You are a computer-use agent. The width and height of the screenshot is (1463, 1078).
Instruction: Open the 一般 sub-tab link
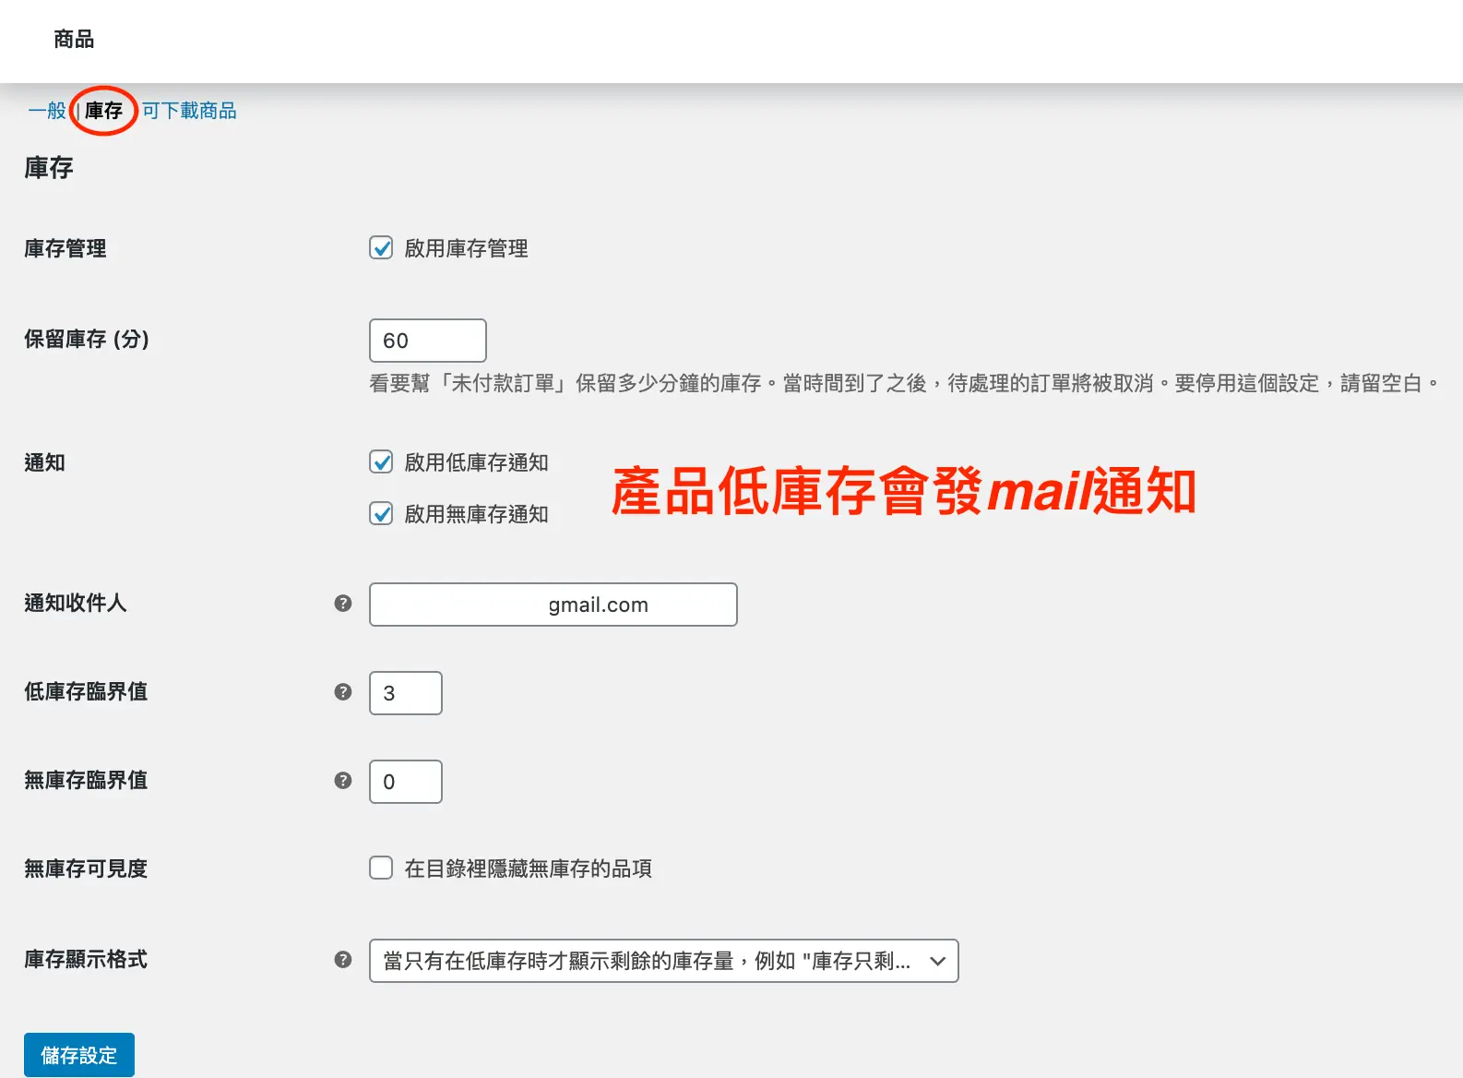(x=46, y=111)
